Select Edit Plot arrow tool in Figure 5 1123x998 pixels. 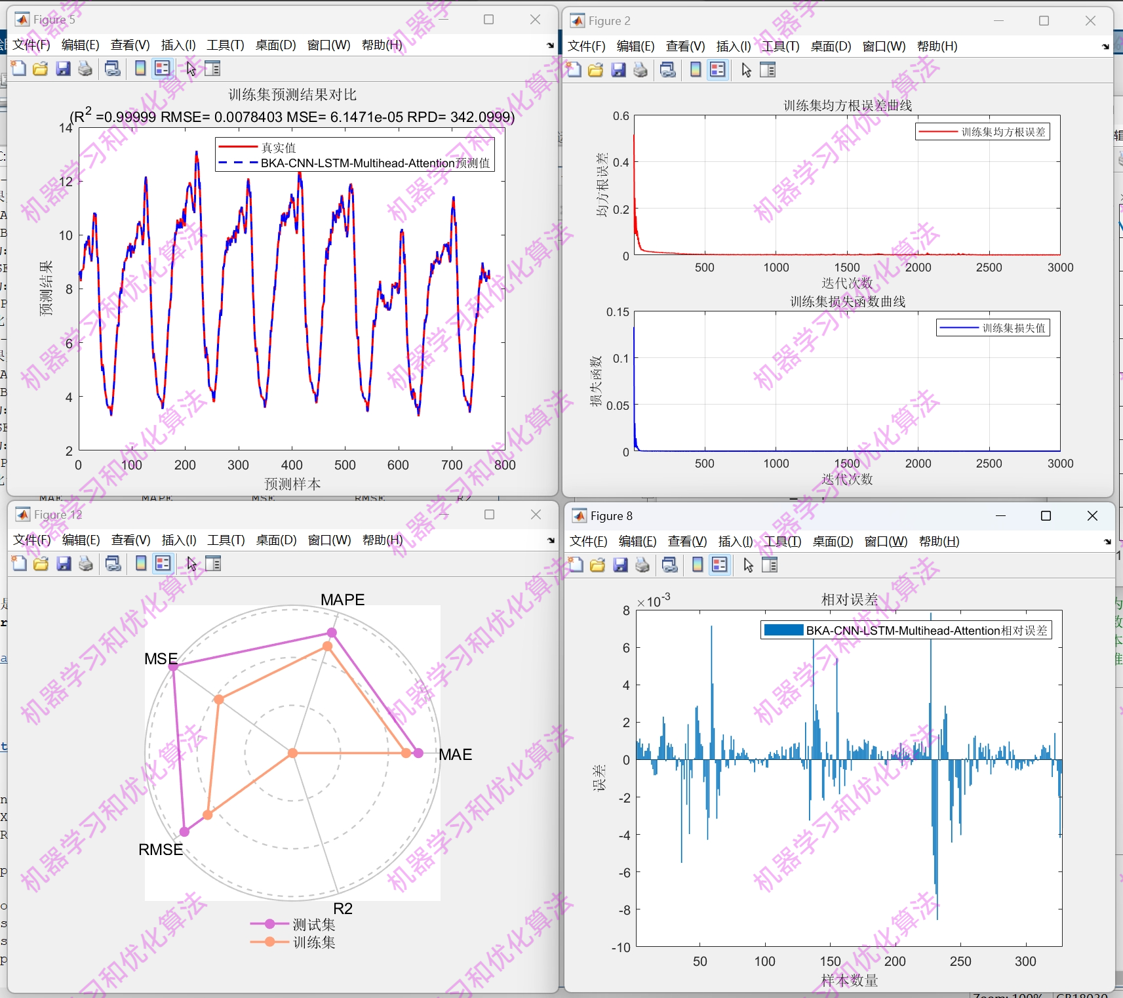pyautogui.click(x=191, y=68)
